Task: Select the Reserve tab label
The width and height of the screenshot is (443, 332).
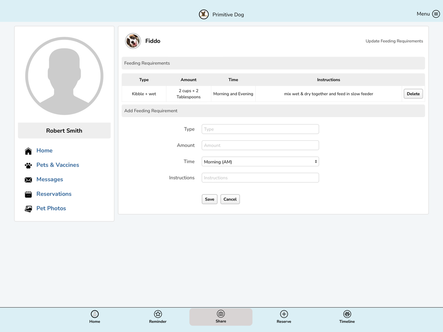Action: pos(284,321)
